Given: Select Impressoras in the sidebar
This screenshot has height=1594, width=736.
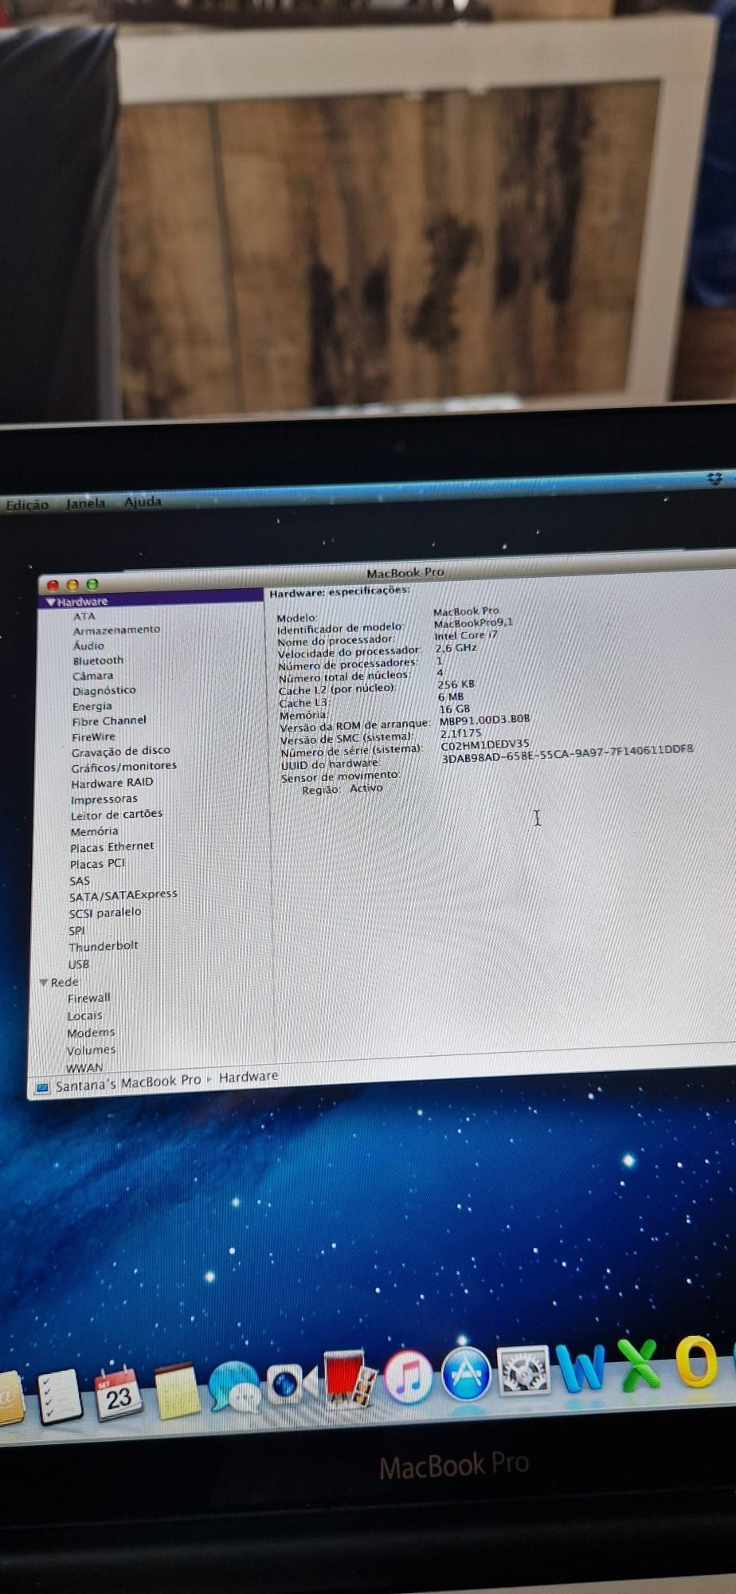Looking at the screenshot, I should click(104, 799).
